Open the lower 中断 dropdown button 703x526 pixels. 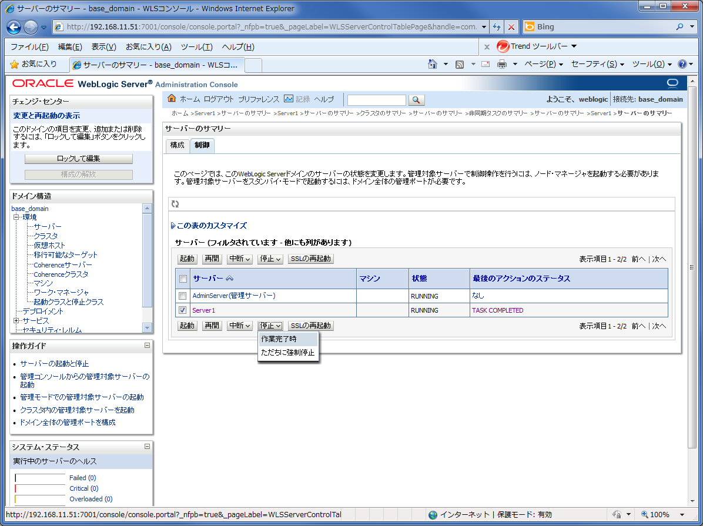point(239,326)
